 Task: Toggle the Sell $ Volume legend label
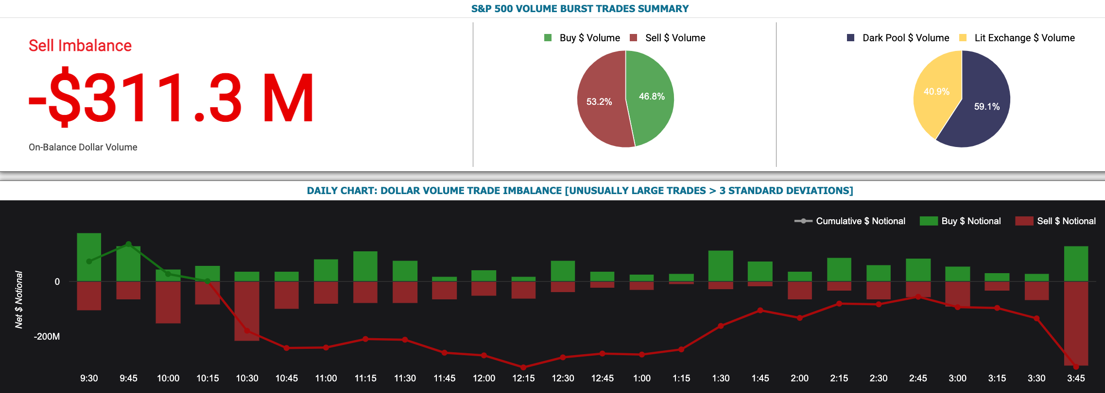click(x=675, y=38)
